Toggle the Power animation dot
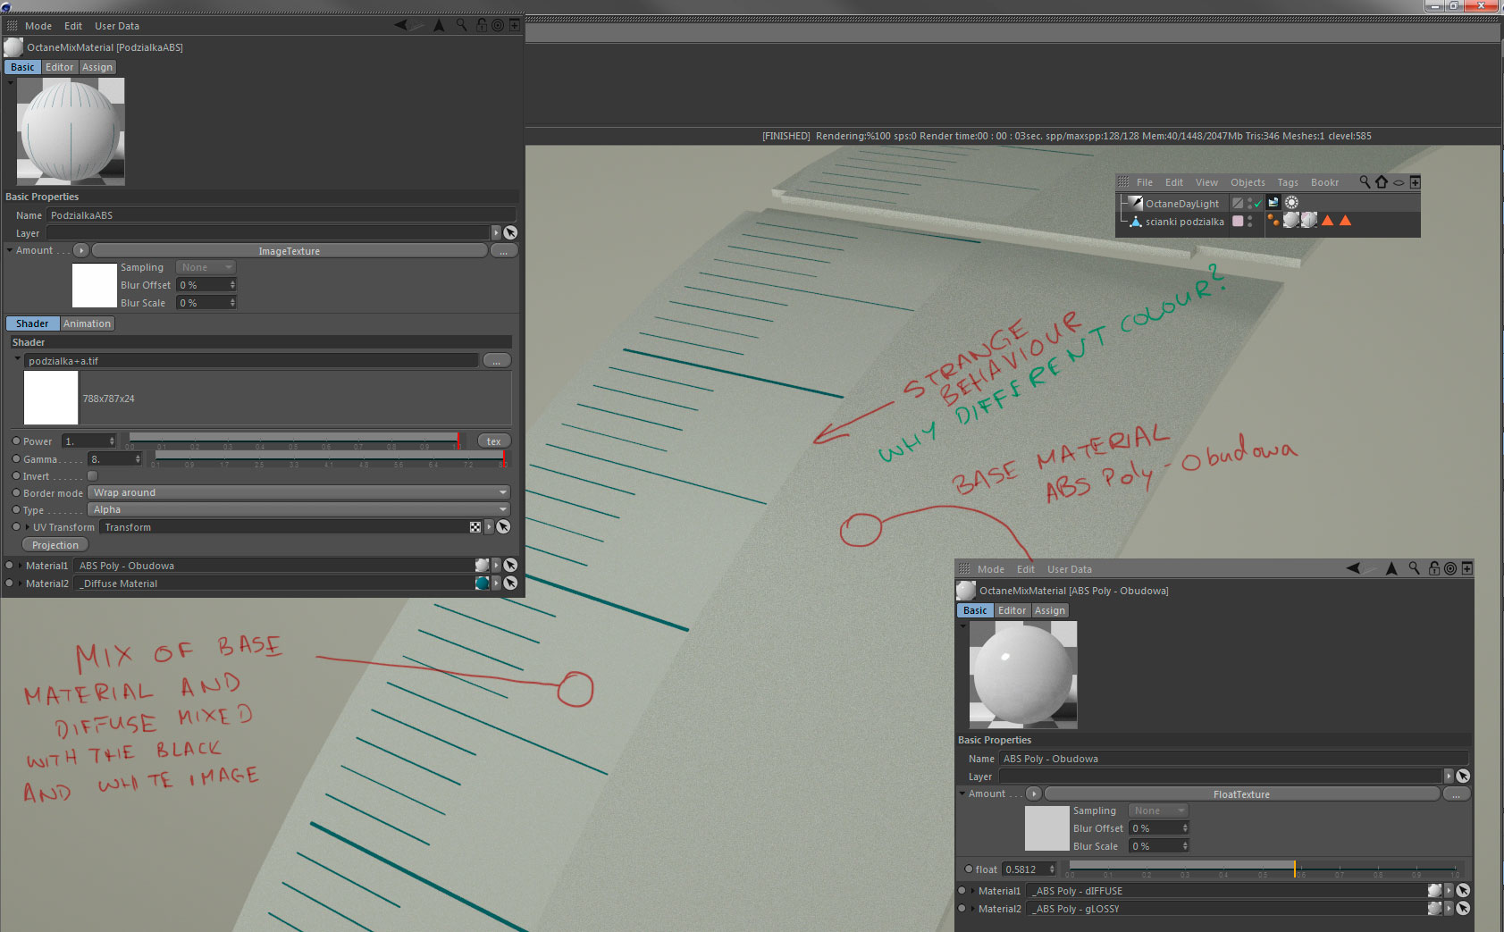Viewport: 1504px width, 932px height. [x=16, y=441]
